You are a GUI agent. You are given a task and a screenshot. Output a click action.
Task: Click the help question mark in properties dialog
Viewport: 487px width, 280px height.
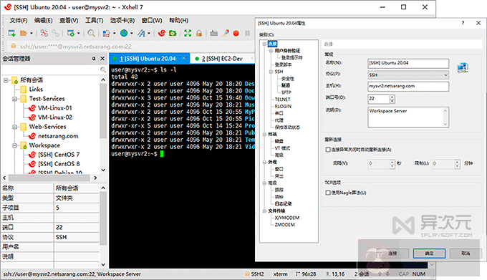[463, 23]
